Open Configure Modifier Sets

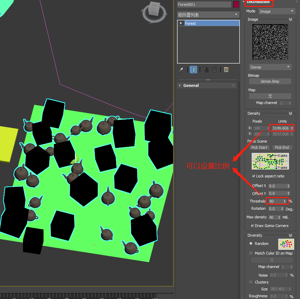tap(226, 69)
